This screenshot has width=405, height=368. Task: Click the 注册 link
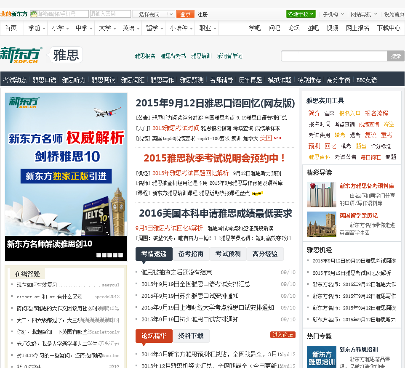click(x=202, y=14)
